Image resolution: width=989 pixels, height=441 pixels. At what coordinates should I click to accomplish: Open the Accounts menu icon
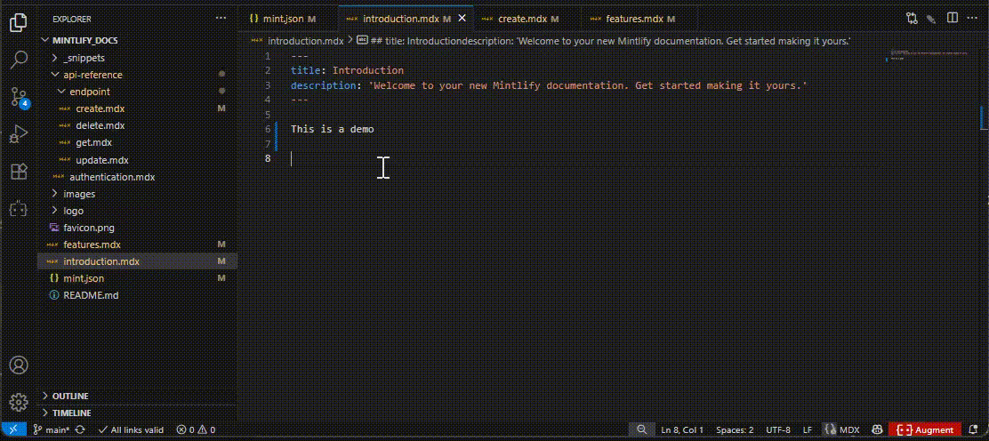19,365
